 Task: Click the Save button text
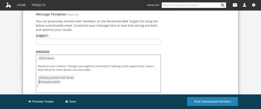tap(72, 101)
